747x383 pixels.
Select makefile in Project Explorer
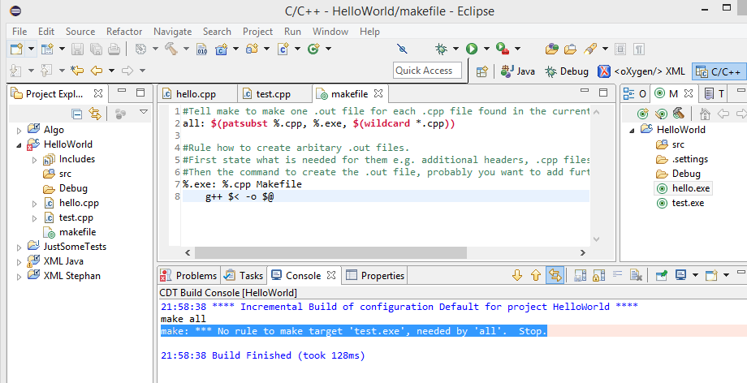70,232
